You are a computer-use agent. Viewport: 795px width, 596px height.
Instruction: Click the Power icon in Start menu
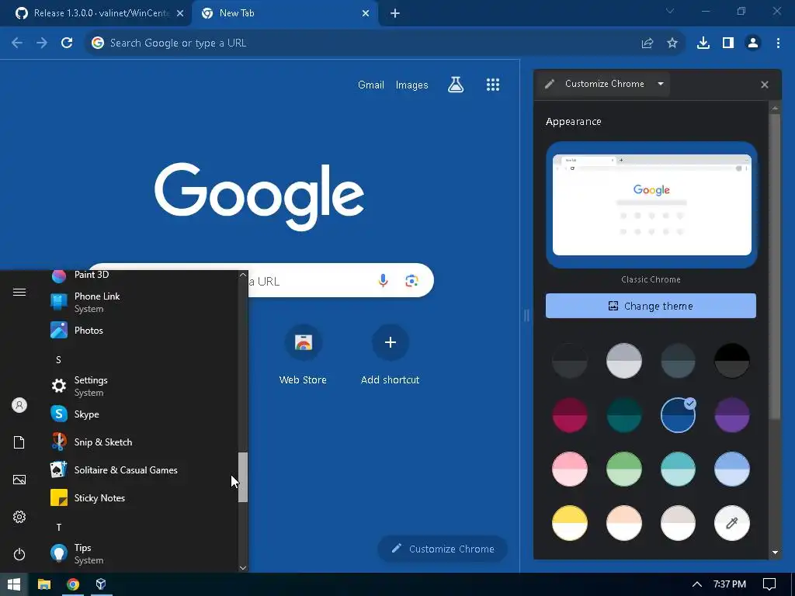point(19,554)
